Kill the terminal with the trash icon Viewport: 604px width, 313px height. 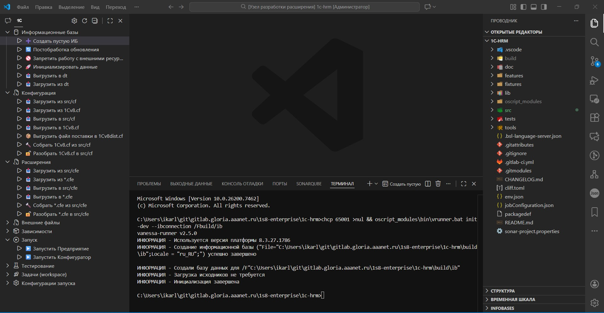pyautogui.click(x=438, y=184)
